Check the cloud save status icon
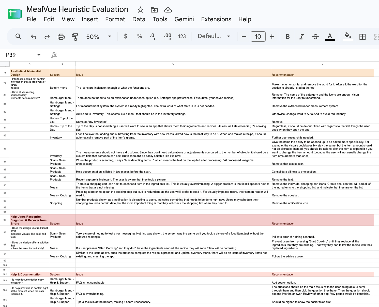Viewport: 379px width, 307px height. [x=168, y=10]
